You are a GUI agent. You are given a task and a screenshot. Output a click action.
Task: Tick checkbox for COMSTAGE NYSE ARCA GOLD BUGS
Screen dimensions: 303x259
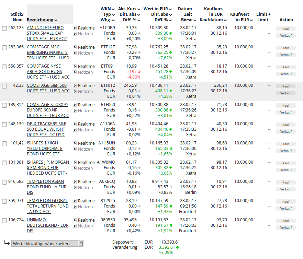pos(4,67)
